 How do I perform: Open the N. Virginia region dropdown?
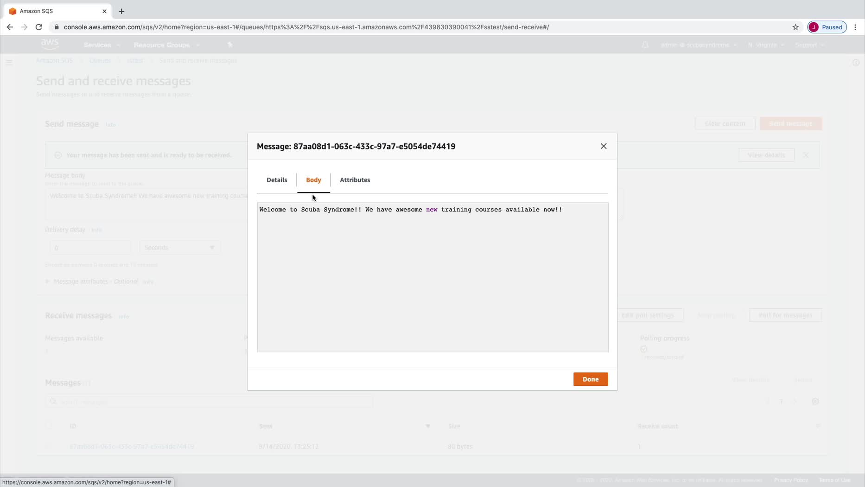[765, 45]
